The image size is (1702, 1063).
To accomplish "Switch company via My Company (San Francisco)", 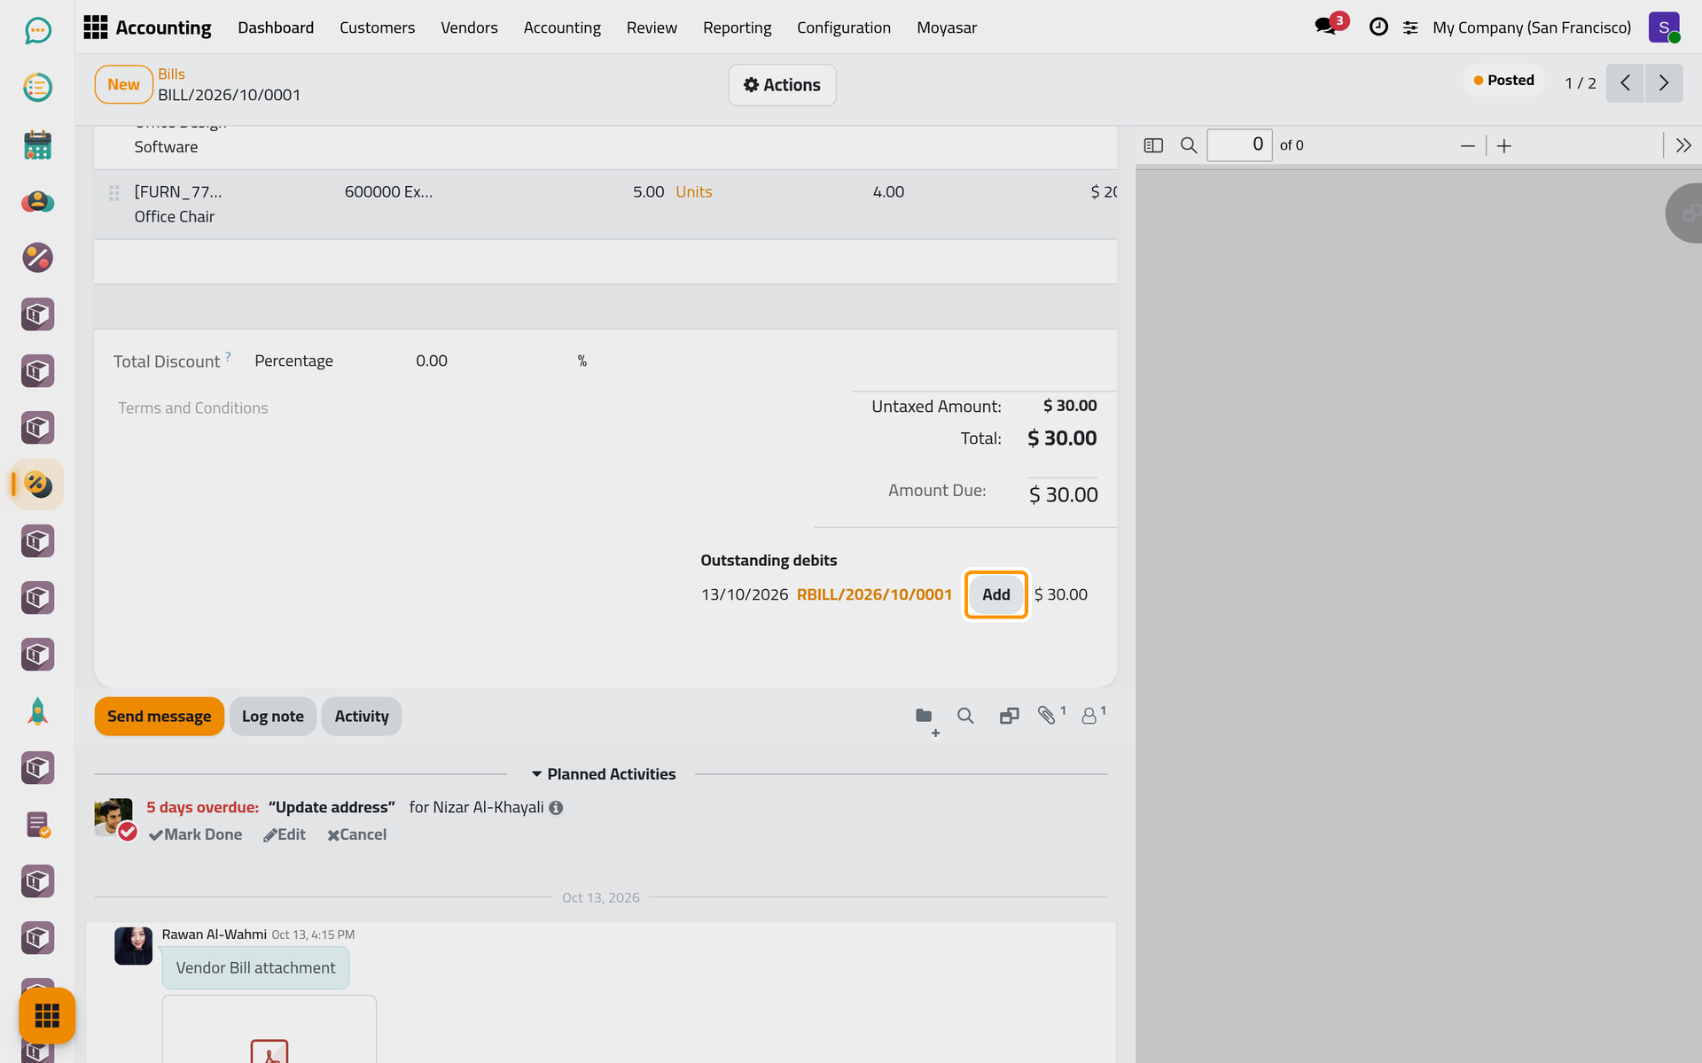I will (1532, 27).
